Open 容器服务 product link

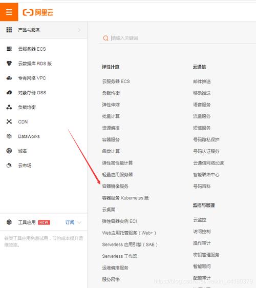pos(111,139)
